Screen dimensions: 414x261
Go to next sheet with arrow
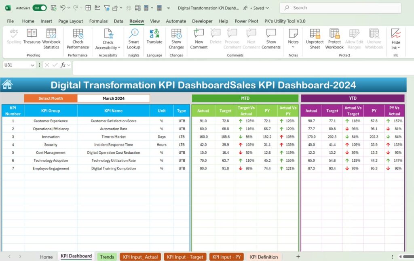pyautogui.click(x=20, y=257)
